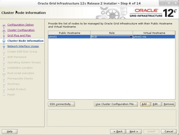The width and height of the screenshot is (179, 135).
Task: Select Cluster Node Information step
Action: click(x=25, y=41)
